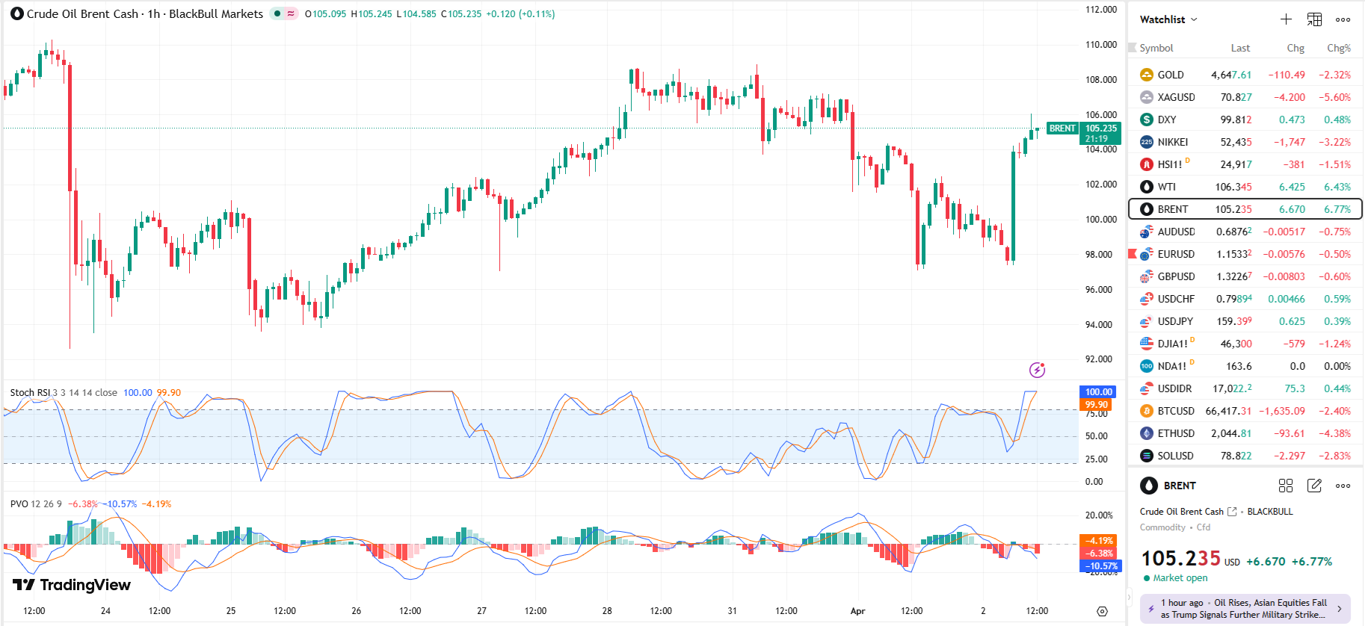Click the plus icon to add a symbol
The image size is (1365, 626).
point(1286,19)
